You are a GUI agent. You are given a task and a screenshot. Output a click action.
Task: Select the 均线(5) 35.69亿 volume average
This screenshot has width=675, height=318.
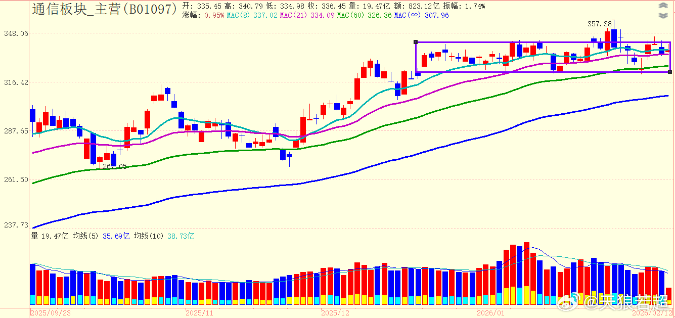(x=101, y=236)
